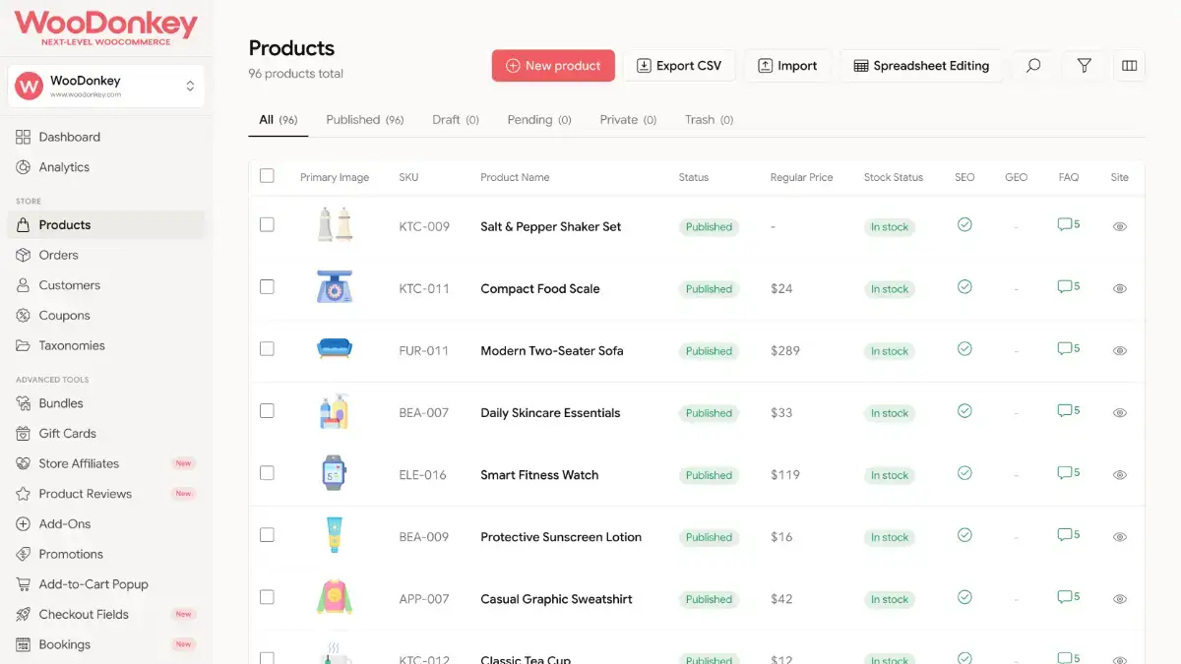Click the Orders box icon
Viewport: 1181px width, 664px height.
(24, 255)
